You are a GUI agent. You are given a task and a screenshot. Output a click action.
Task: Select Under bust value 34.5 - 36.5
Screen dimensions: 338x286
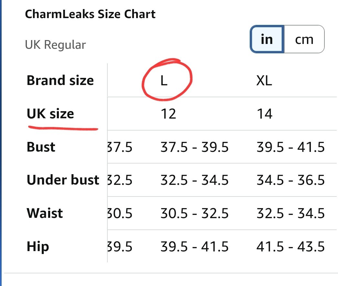[x=290, y=180]
